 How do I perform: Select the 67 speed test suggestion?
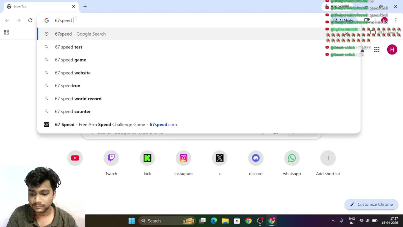pyautogui.click(x=199, y=47)
